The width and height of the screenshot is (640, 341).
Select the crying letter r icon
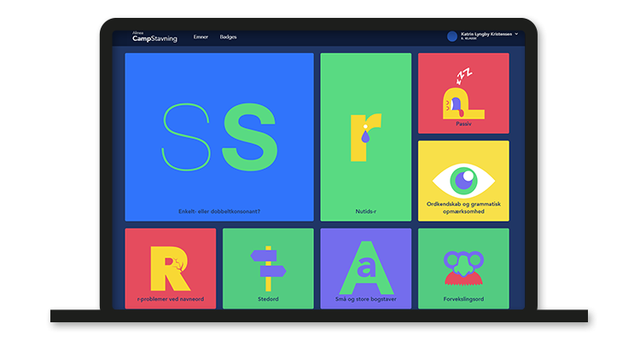(364, 136)
